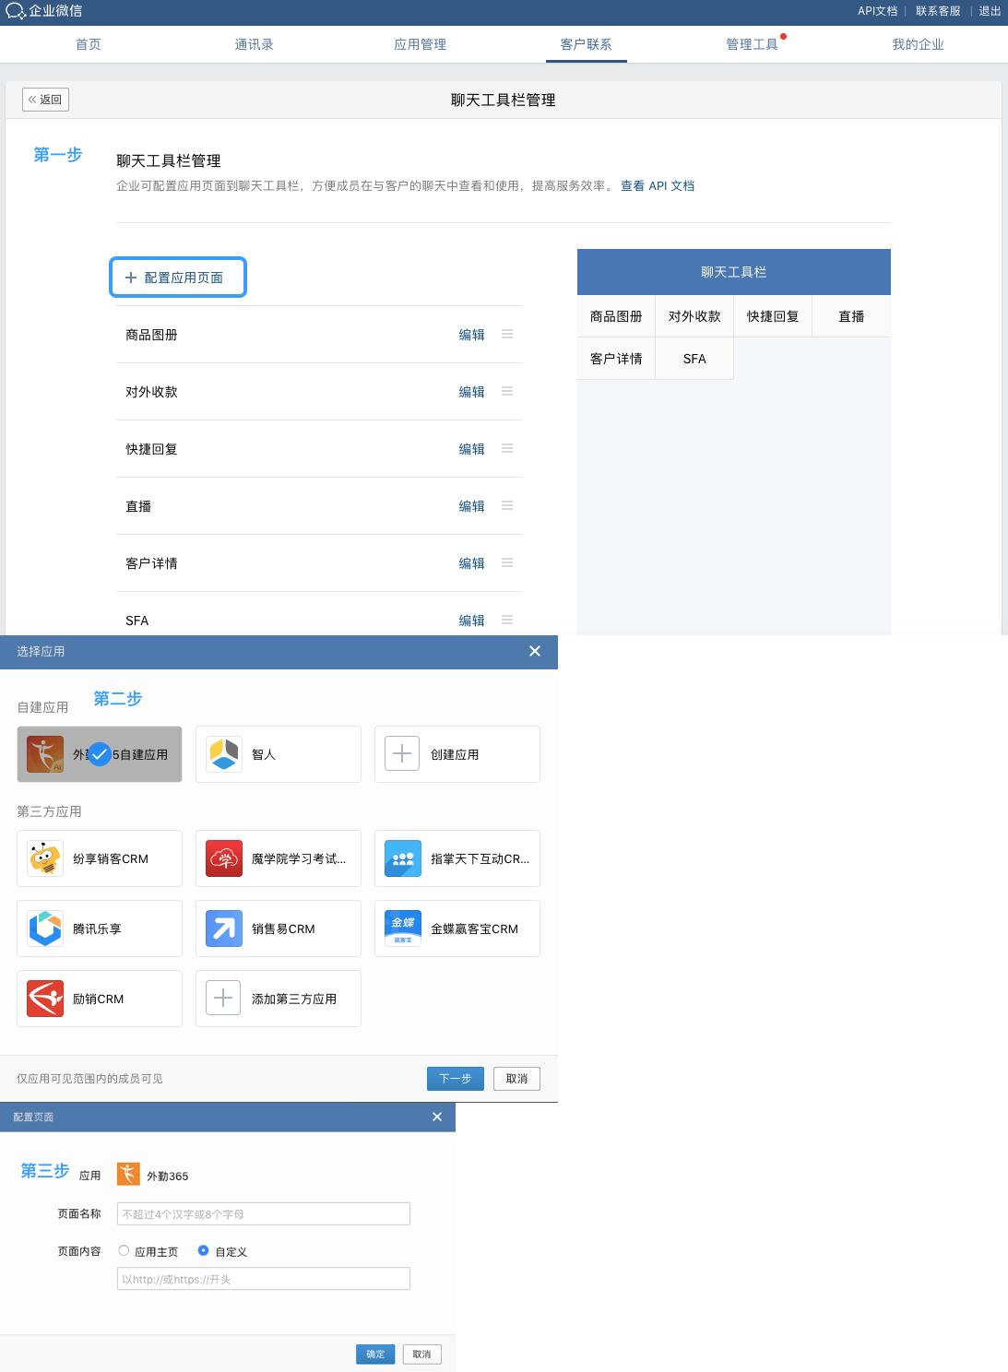Deselect the checked 外勤365自建应用 tile
This screenshot has width=1008, height=1372.
100,754
